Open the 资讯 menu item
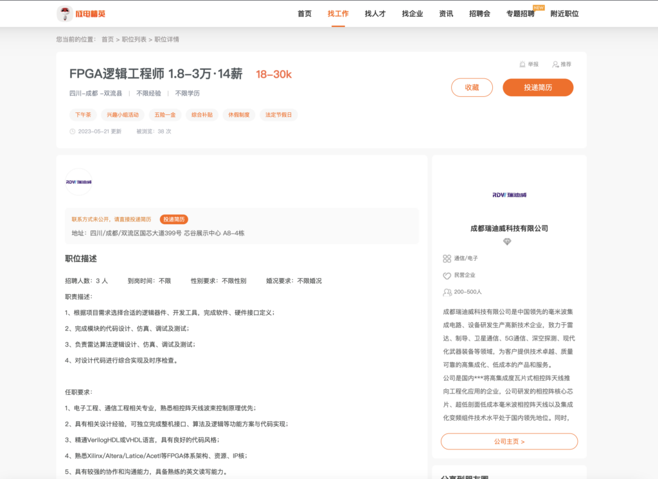 point(445,13)
